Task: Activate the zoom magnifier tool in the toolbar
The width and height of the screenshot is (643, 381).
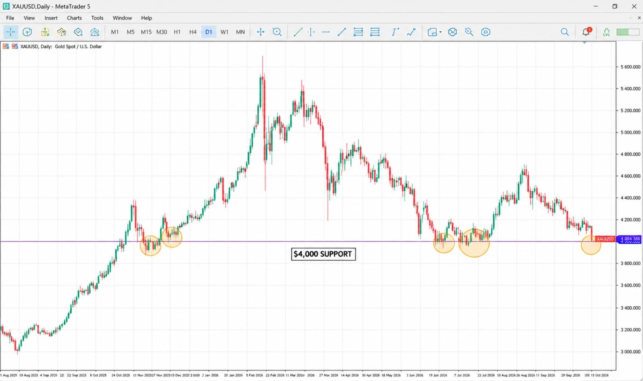Action: (277, 32)
